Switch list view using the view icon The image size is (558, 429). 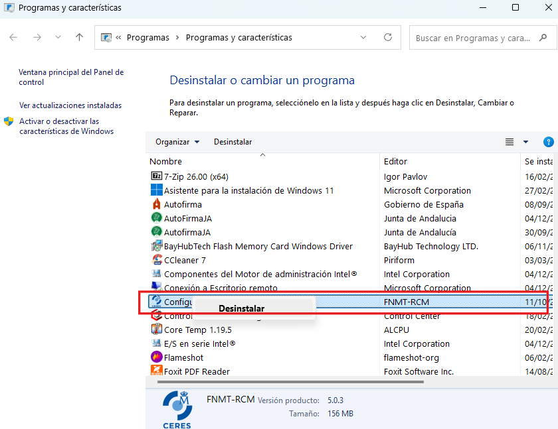pos(509,141)
